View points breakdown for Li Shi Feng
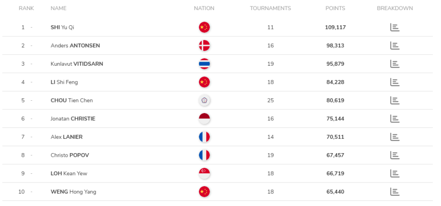Image resolution: width=441 pixels, height=206 pixels. (395, 82)
